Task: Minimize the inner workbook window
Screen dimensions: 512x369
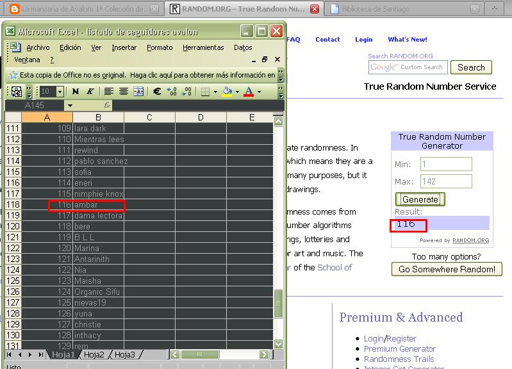Action: tap(254, 60)
